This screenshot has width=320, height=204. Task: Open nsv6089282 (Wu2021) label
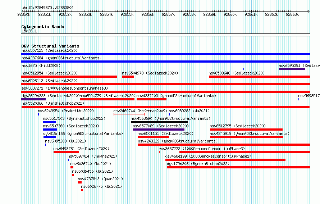[189, 111]
